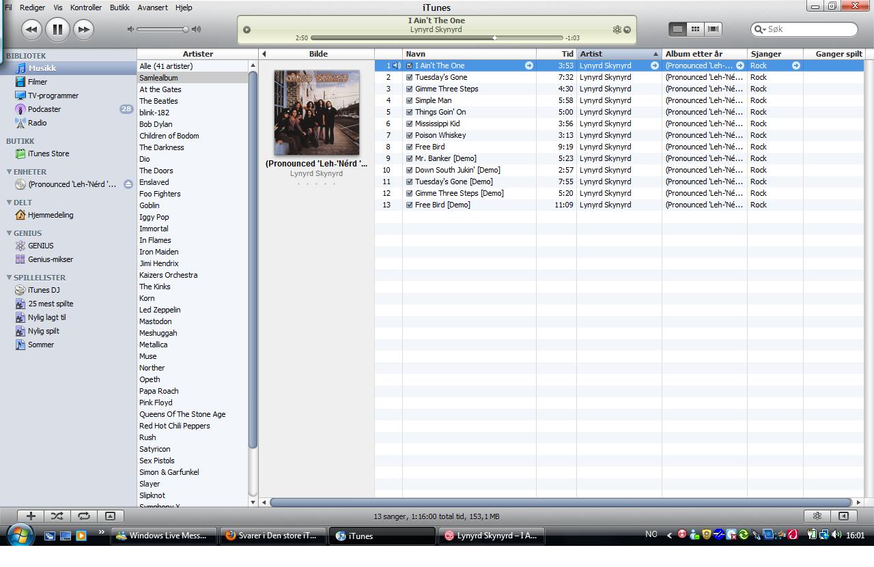Viewport: 874px width, 567px height.
Task: Click the high volume speaker icon
Action: point(197,29)
